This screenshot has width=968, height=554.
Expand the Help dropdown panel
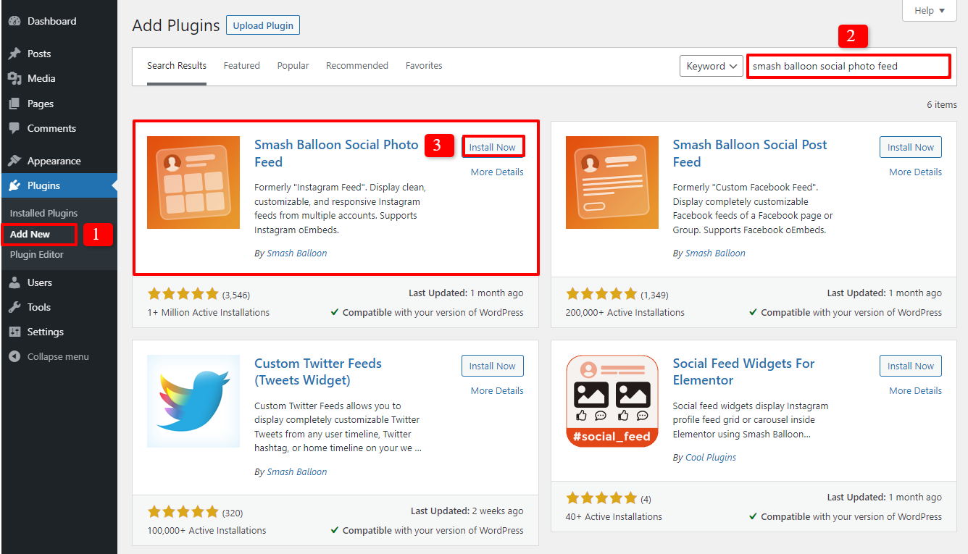tap(930, 10)
